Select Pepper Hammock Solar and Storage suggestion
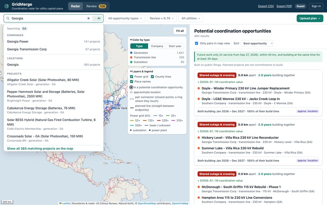The image size is (327, 205). pos(54,96)
